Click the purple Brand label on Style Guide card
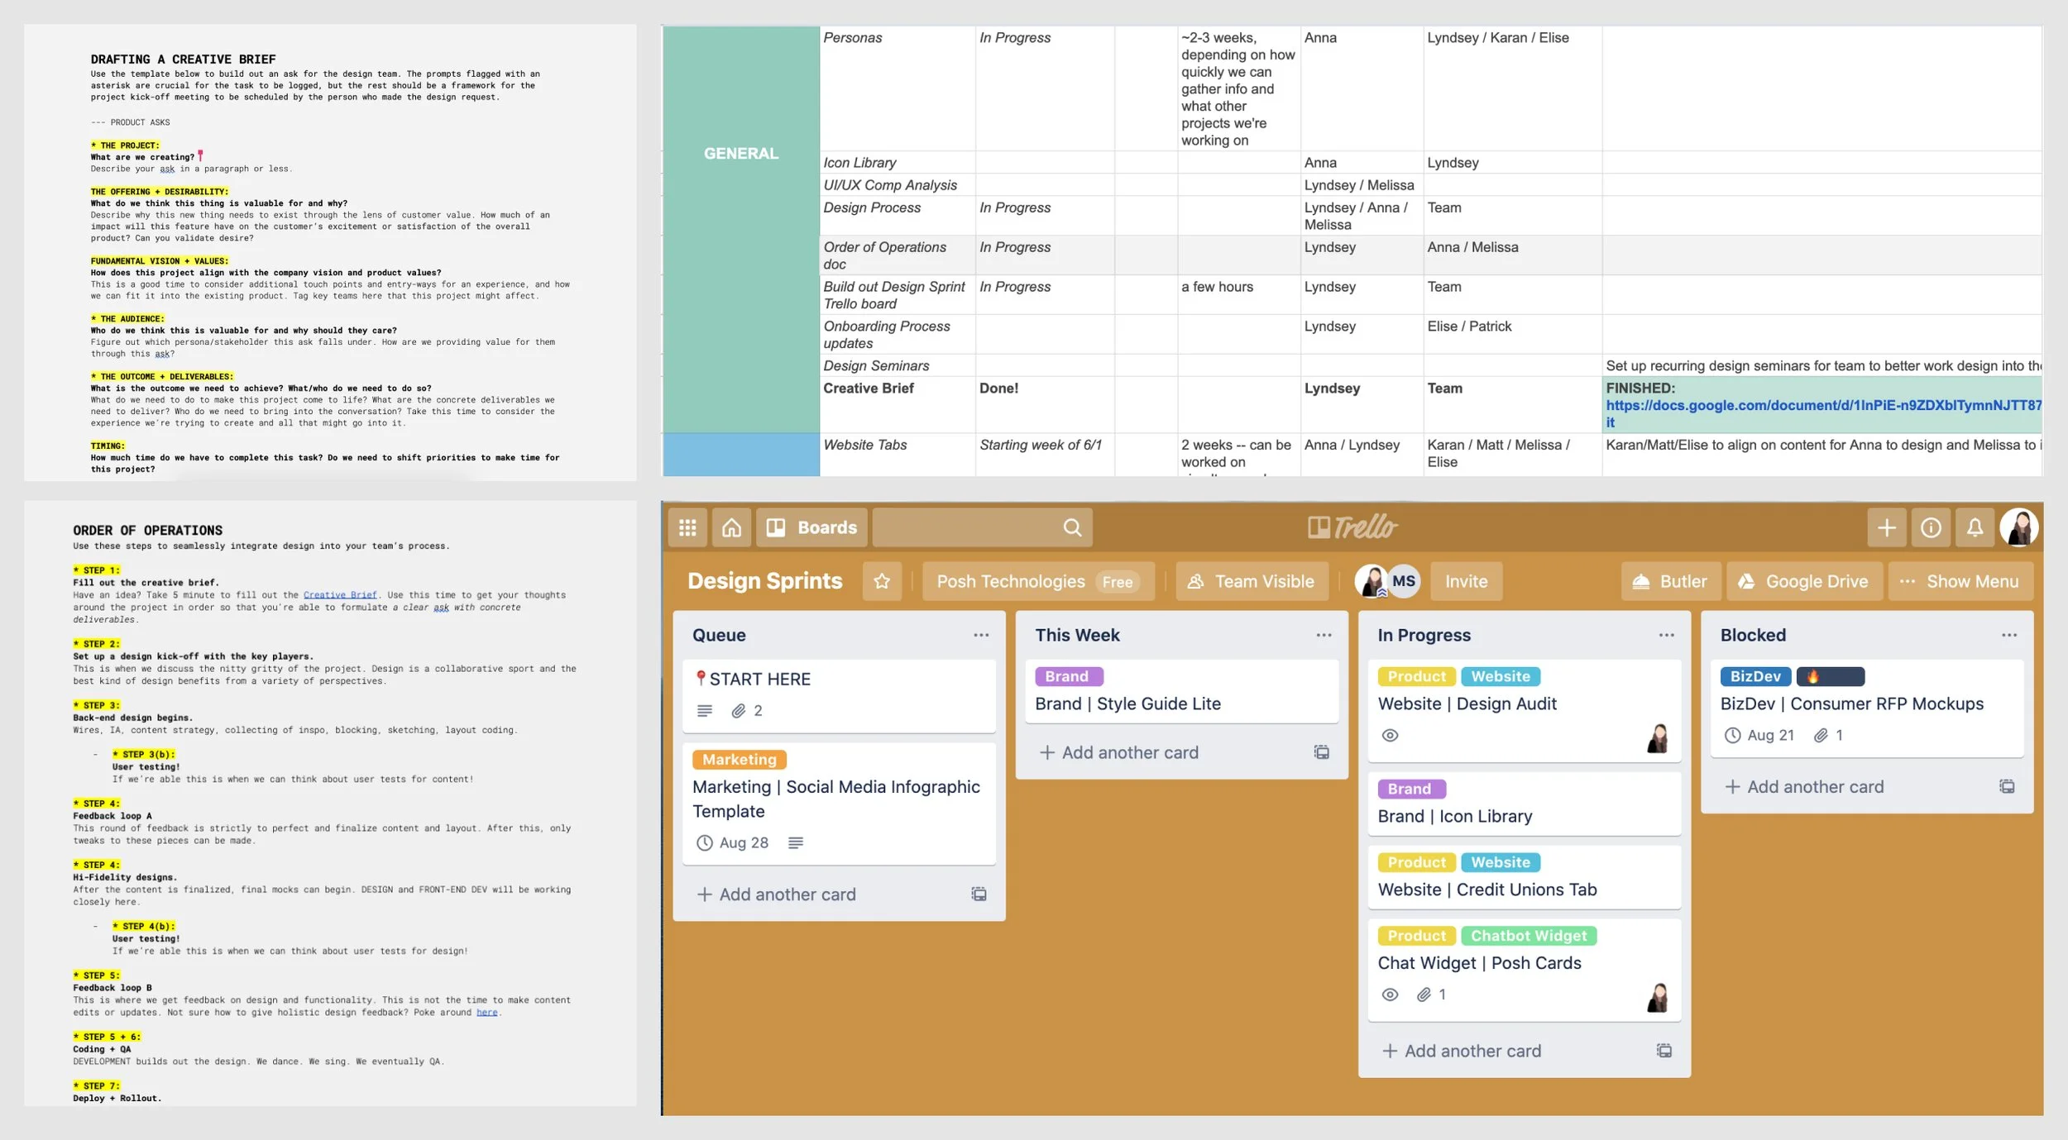The image size is (2068, 1140). coord(1068,676)
